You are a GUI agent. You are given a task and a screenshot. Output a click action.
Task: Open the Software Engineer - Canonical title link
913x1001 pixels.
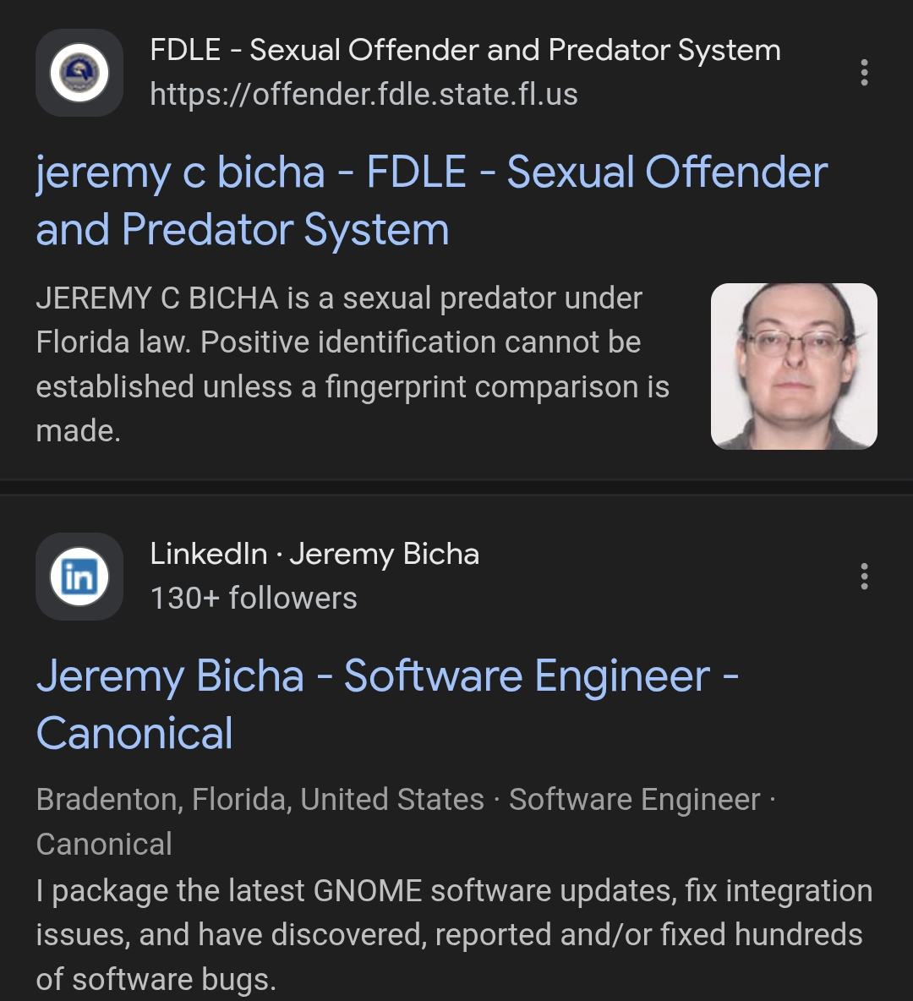pyautogui.click(x=387, y=704)
